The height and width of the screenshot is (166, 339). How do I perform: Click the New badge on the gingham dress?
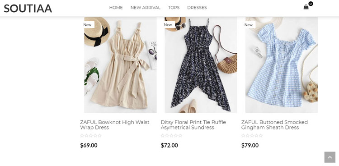[249, 25]
